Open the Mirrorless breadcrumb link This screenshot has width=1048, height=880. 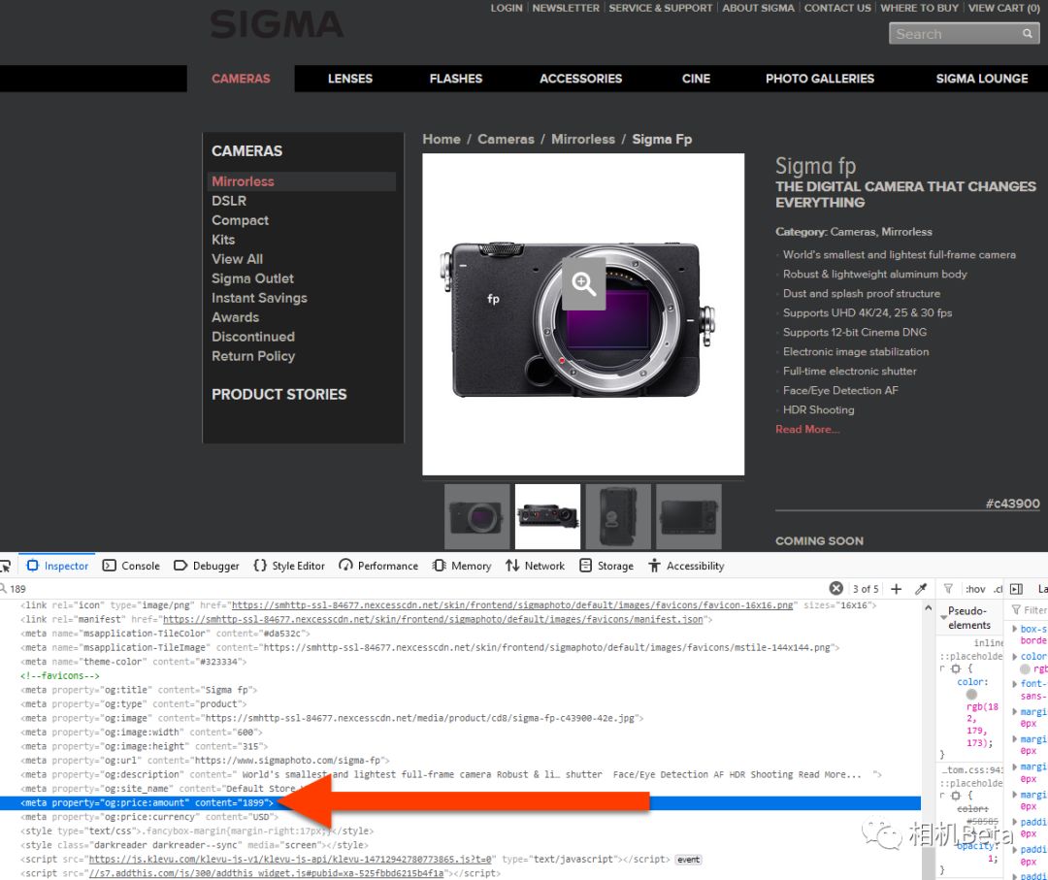pos(583,139)
